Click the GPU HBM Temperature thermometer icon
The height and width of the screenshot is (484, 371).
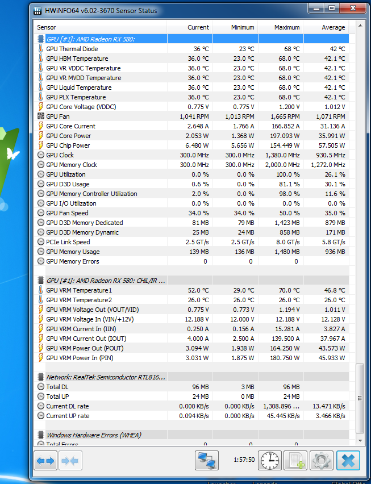click(40, 59)
